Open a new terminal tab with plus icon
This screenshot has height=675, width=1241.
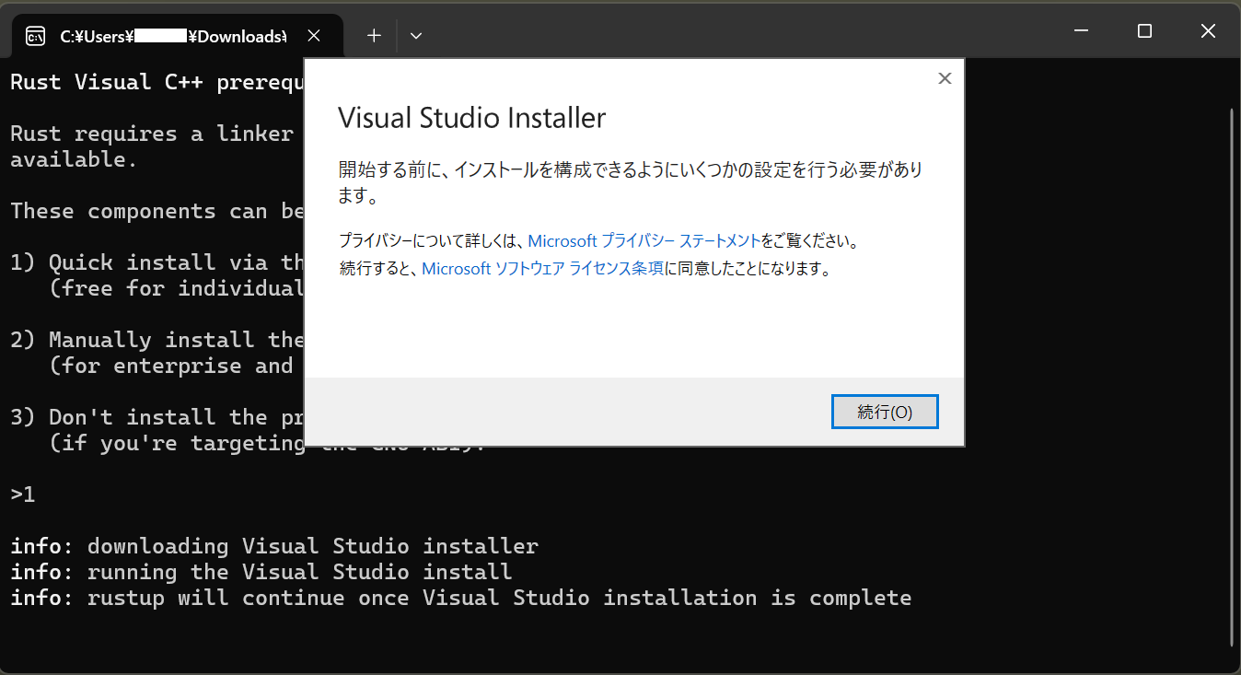[x=374, y=36]
